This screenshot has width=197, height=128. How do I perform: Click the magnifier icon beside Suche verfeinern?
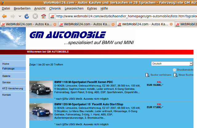(147, 75)
